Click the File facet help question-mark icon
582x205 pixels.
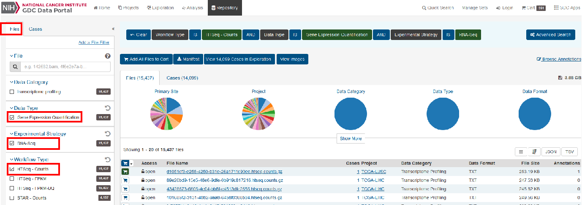coord(107,56)
